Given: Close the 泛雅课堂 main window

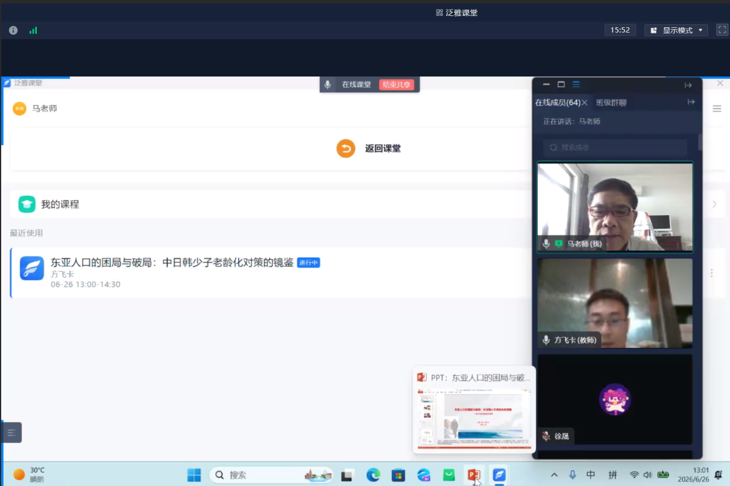Looking at the screenshot, I should (720, 84).
